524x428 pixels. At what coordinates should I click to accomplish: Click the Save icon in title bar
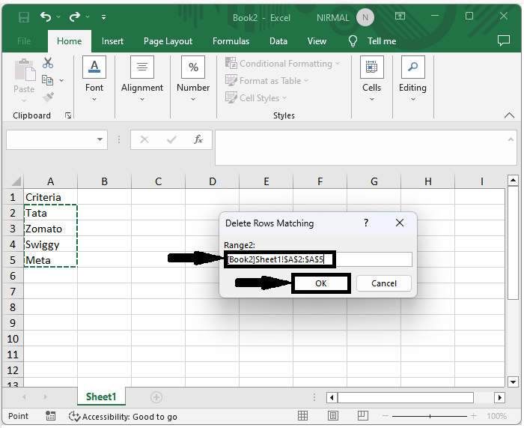coord(24,16)
